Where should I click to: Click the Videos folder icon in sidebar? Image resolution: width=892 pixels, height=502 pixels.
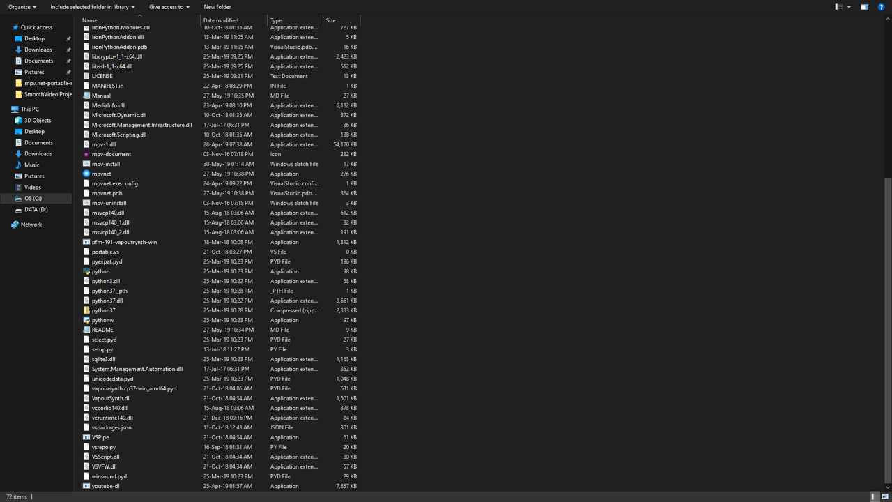[19, 187]
